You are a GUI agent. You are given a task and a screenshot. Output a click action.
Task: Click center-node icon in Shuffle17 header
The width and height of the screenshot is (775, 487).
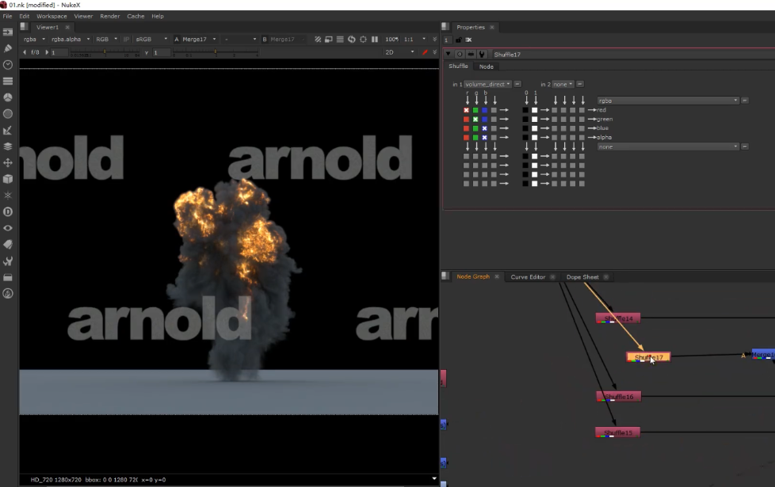(460, 55)
